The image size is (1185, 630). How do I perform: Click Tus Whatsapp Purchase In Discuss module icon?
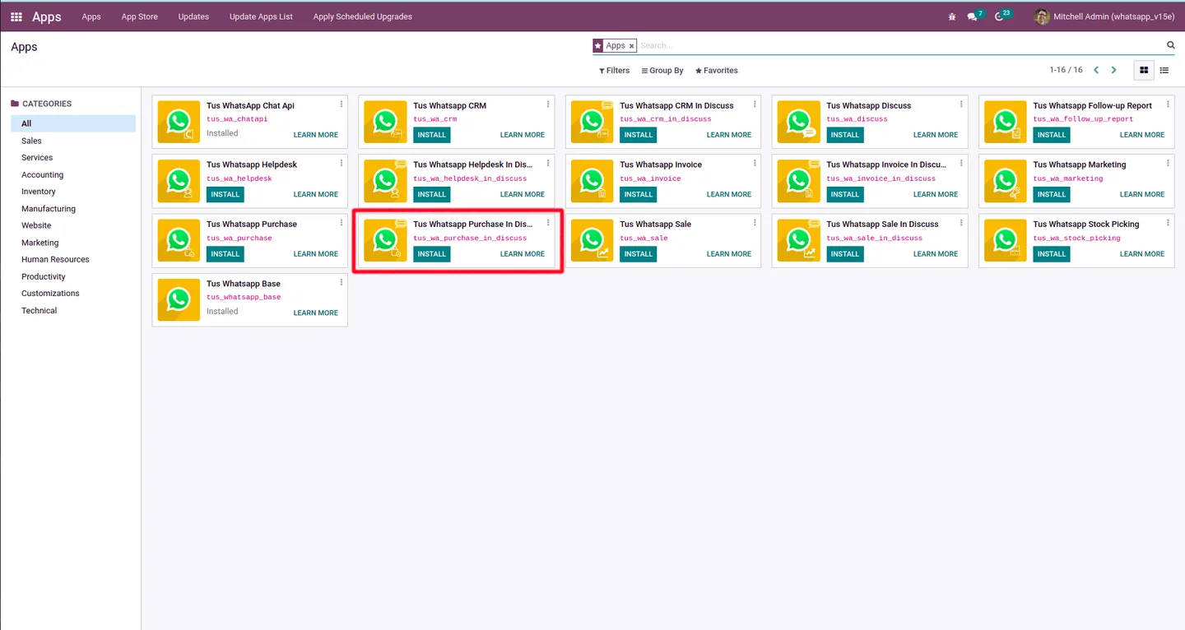point(385,240)
